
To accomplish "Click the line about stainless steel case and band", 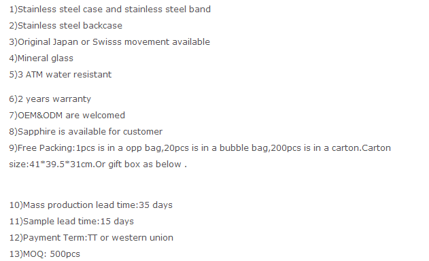I will click(110, 10).
